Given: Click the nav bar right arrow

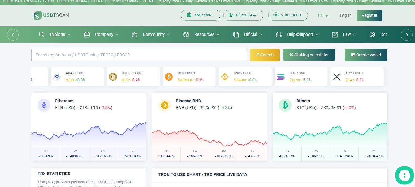Looking at the screenshot, I should [407, 35].
